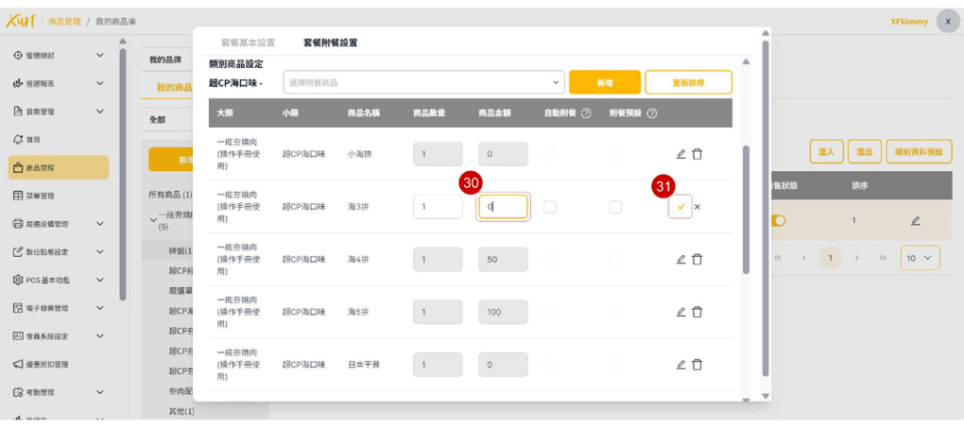Enable the 自動附餐 checkbox for 海3拼
Viewport: 964px width, 428px height.
click(x=550, y=207)
